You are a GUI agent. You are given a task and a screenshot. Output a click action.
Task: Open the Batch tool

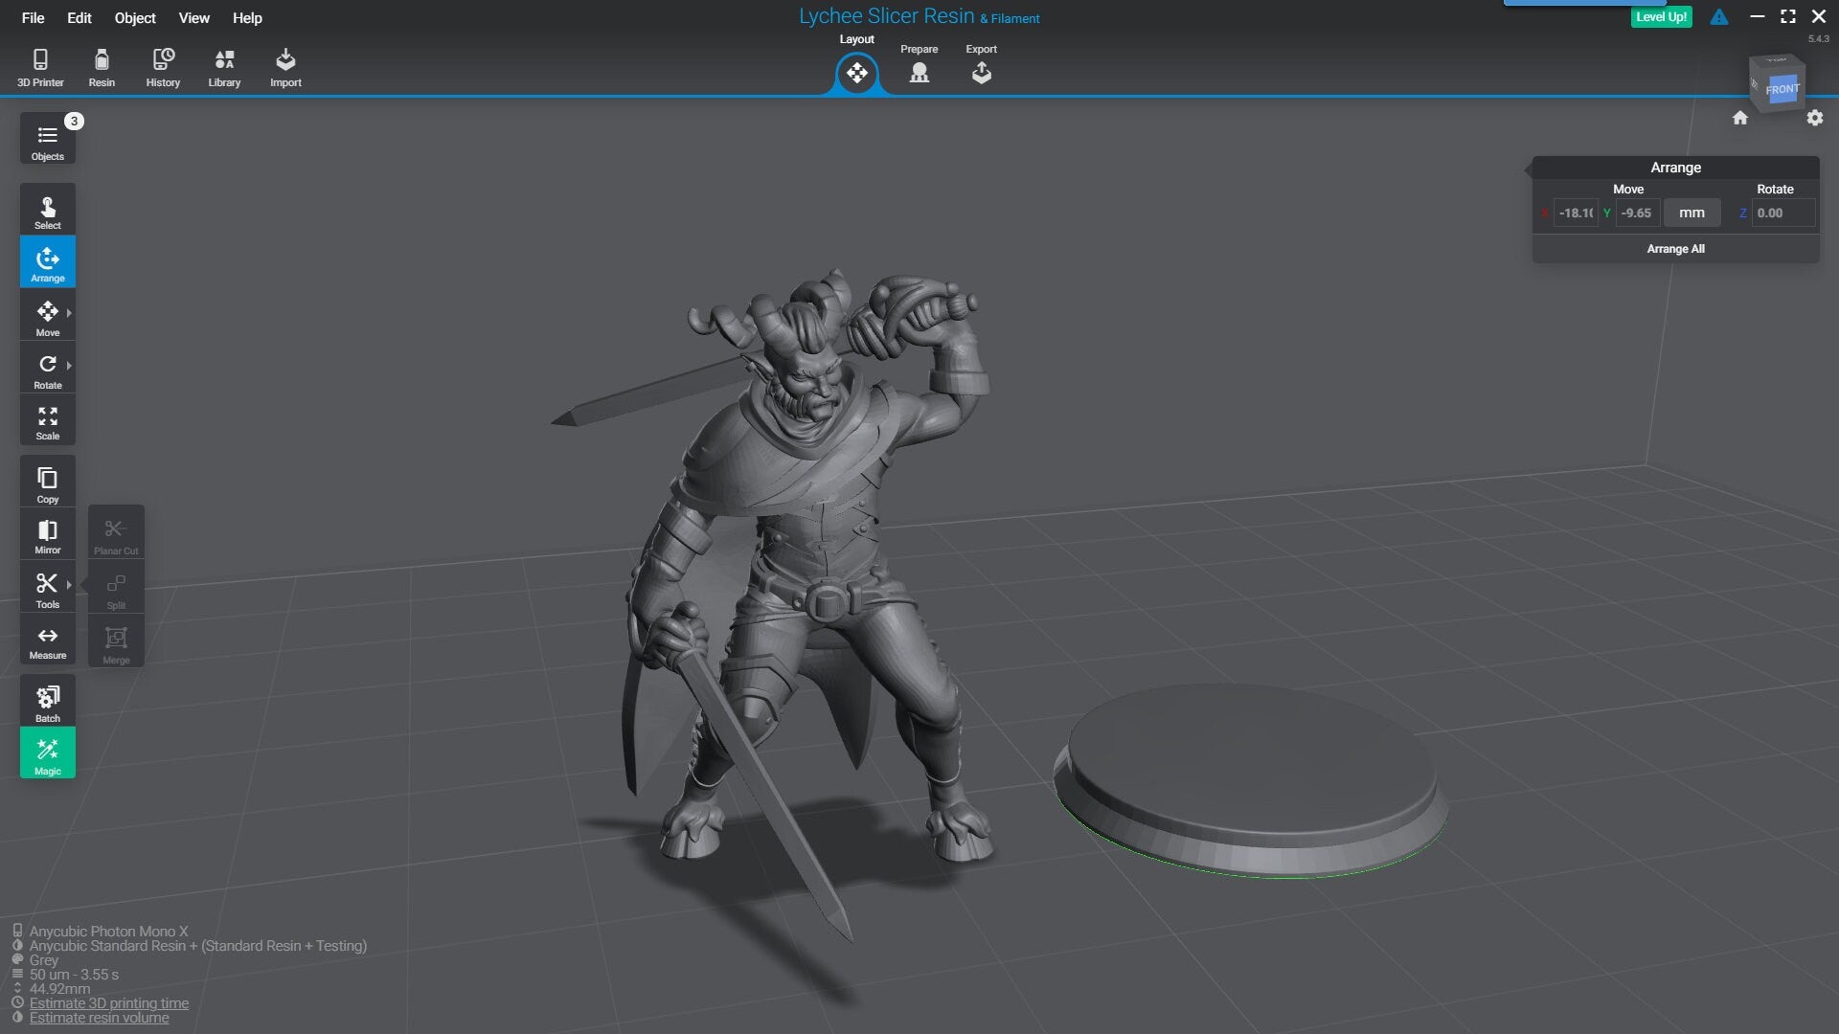(48, 703)
